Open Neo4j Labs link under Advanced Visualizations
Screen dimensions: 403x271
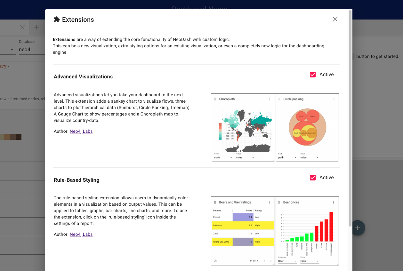pos(81,131)
